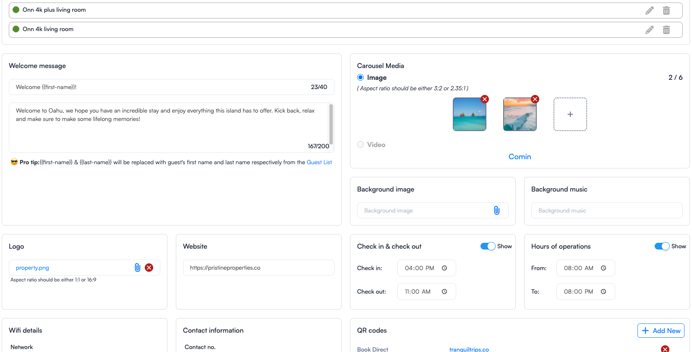This screenshot has height=352, width=692.
Task: Click the add carousel image placeholder
Action: pyautogui.click(x=570, y=114)
